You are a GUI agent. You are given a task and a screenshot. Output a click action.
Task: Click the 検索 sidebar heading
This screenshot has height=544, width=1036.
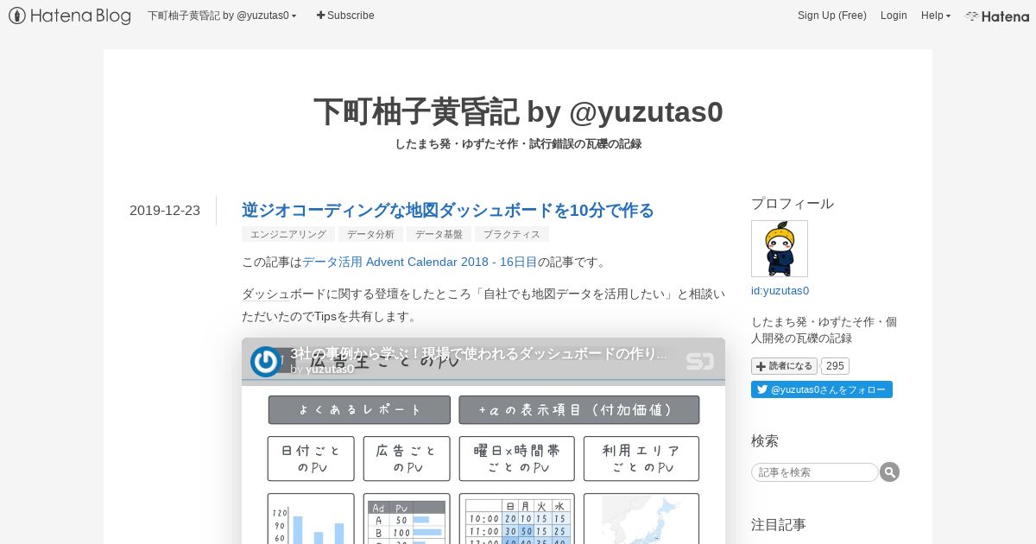[765, 441]
